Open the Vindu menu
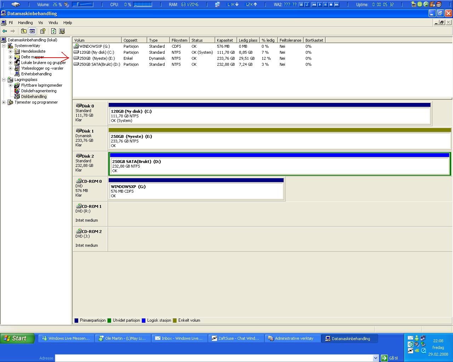This screenshot has width=453, height=362. [53, 23]
